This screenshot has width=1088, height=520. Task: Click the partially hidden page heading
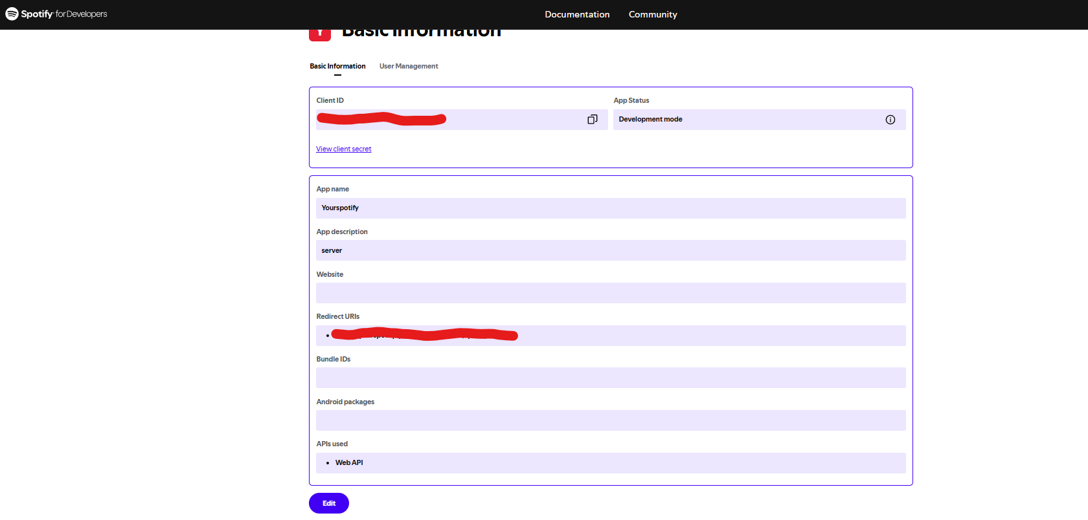[x=421, y=34]
